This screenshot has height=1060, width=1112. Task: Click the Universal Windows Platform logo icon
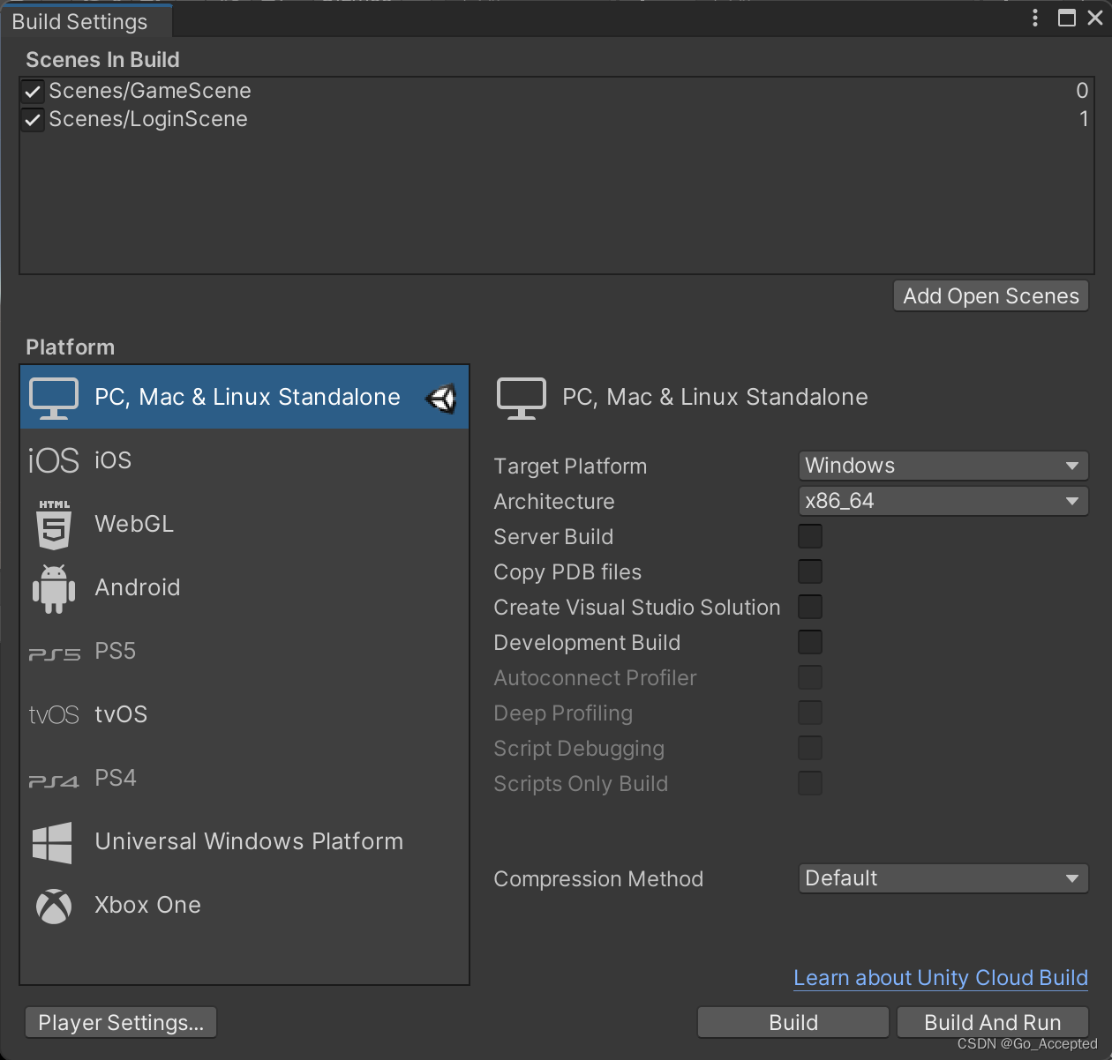tap(52, 842)
